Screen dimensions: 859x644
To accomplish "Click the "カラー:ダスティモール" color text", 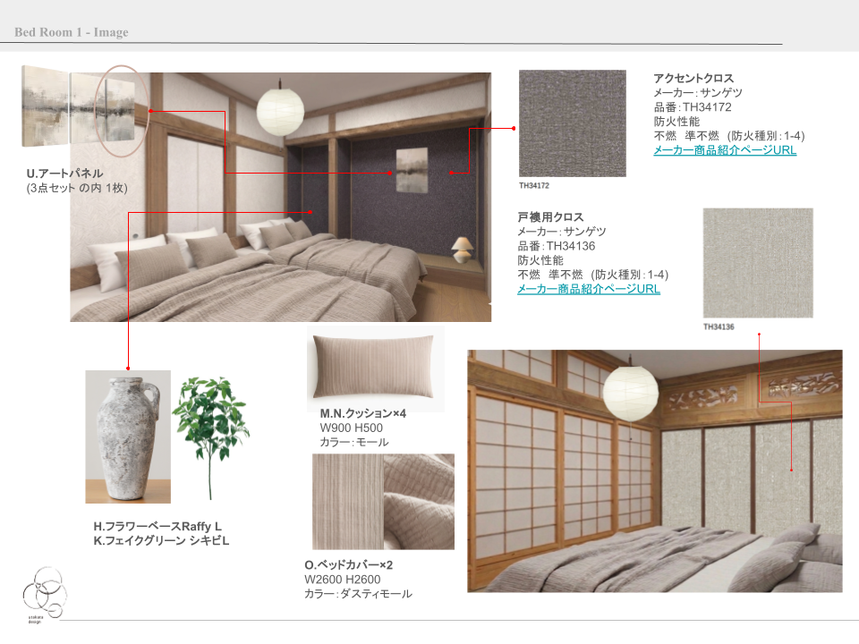I will tap(358, 594).
